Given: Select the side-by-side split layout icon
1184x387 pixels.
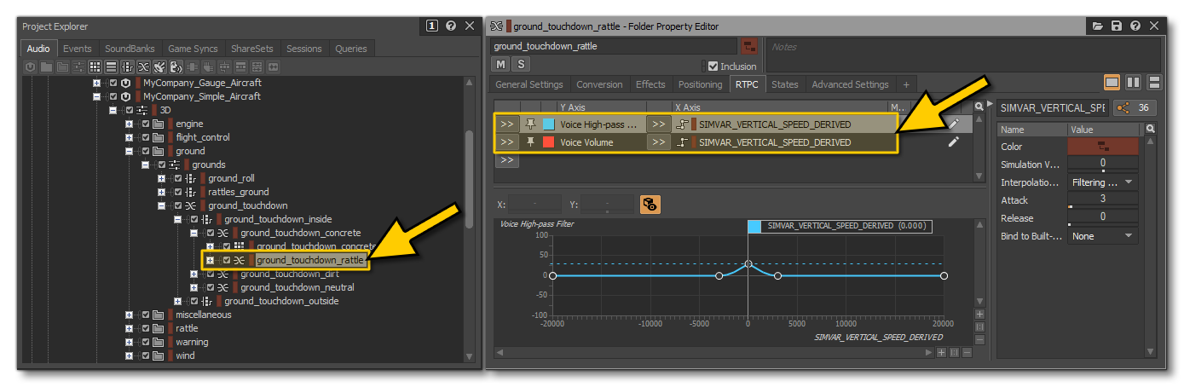Looking at the screenshot, I should tap(1133, 83).
